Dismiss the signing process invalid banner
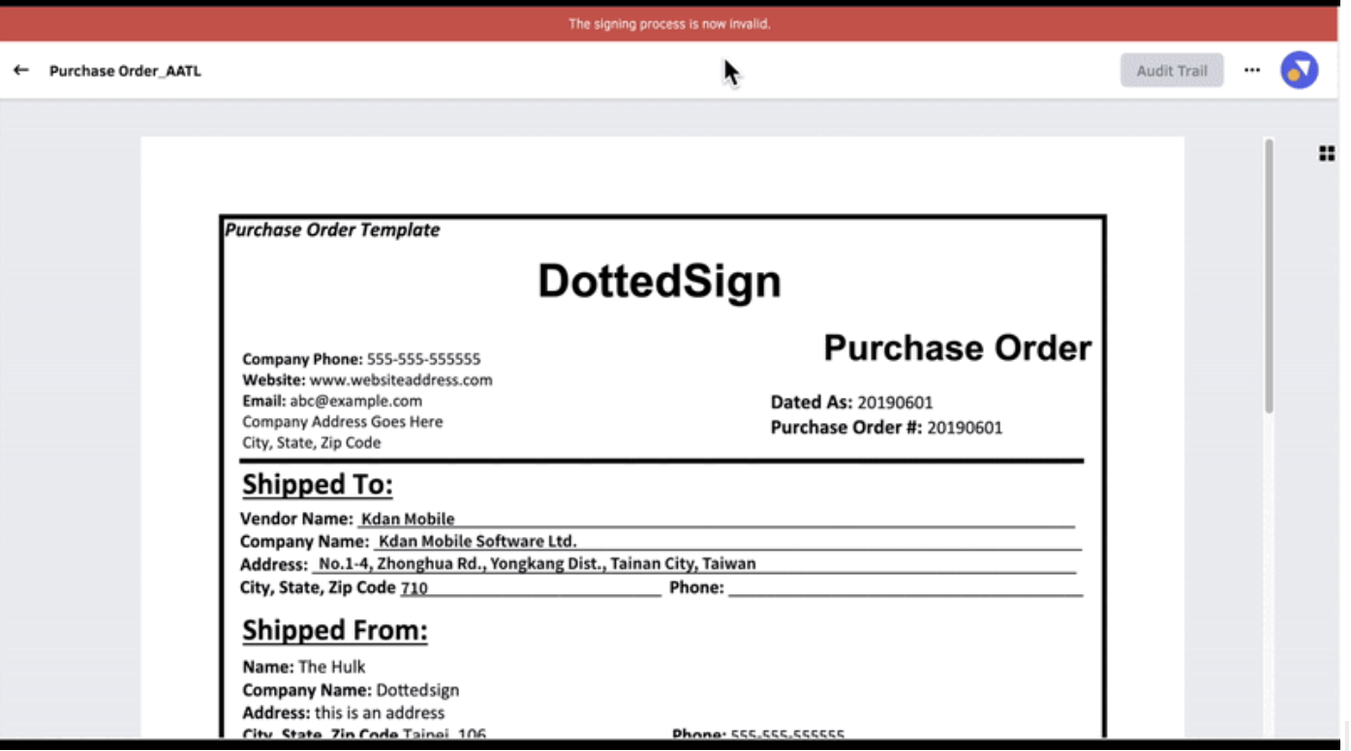 point(668,23)
